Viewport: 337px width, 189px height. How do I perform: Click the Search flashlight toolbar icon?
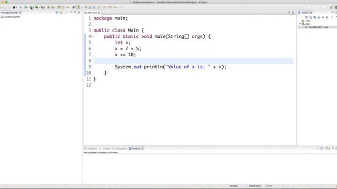68,7
